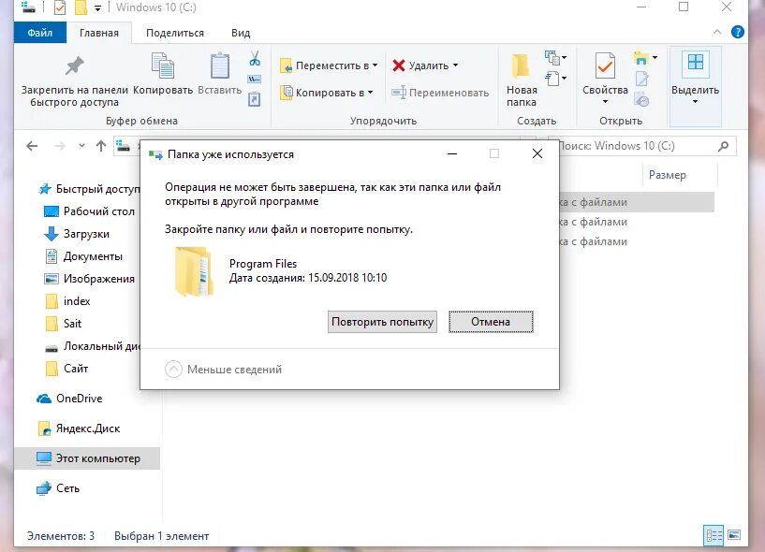
Task: Click the Edit icon in the Открыть group
Action: point(641,79)
